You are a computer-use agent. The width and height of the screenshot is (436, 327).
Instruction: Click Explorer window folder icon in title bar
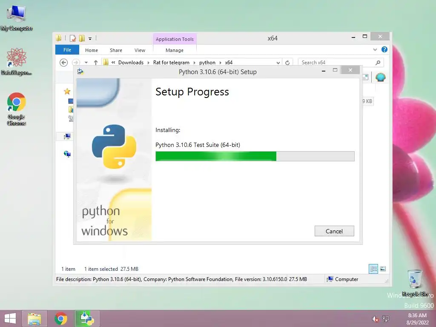58,38
